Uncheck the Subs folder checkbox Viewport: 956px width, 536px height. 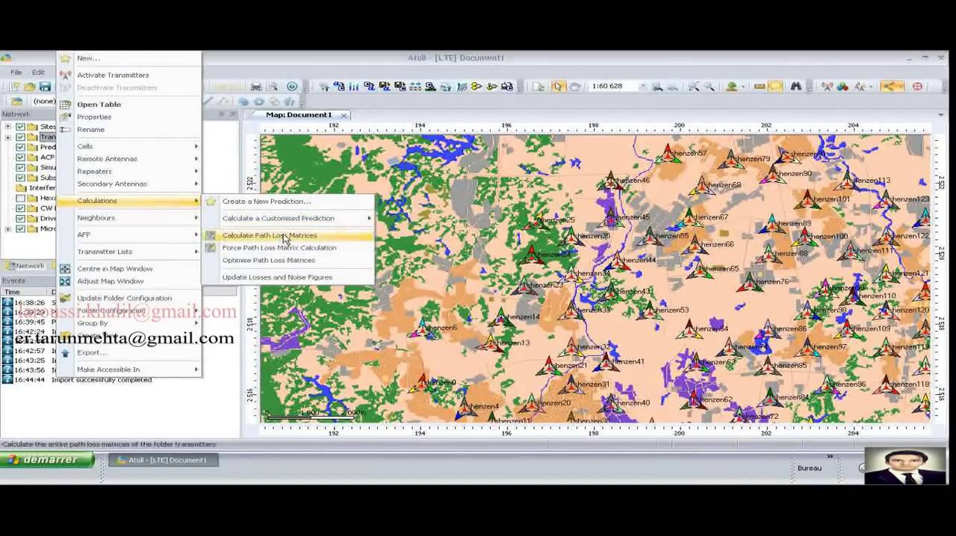(x=20, y=178)
